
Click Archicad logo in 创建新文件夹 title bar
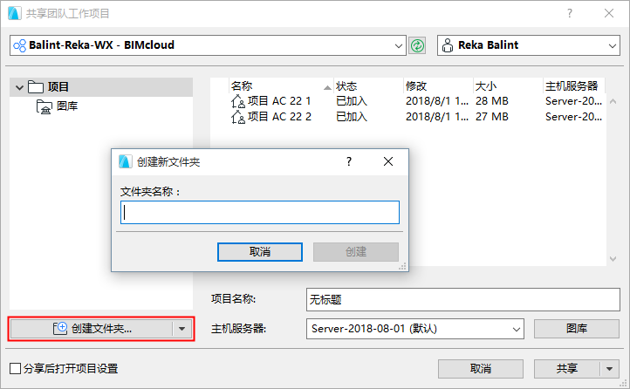pyautogui.click(x=126, y=161)
